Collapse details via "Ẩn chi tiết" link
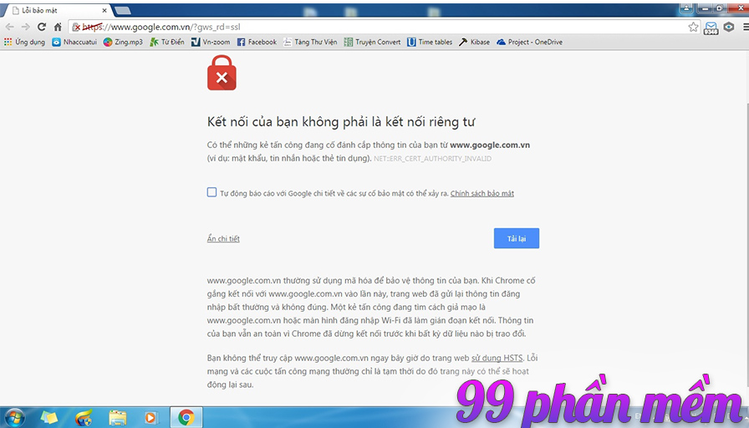 click(223, 239)
